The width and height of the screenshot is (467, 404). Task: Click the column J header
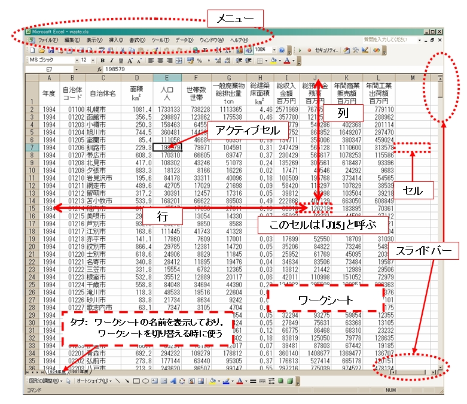click(x=315, y=78)
